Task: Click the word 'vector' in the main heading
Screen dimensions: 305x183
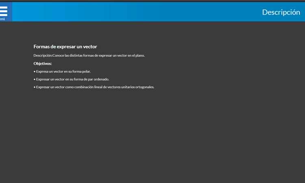Action: (90, 47)
